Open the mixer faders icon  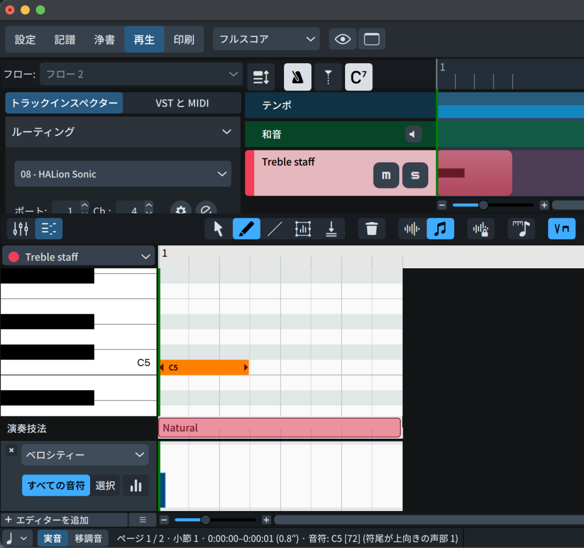21,229
